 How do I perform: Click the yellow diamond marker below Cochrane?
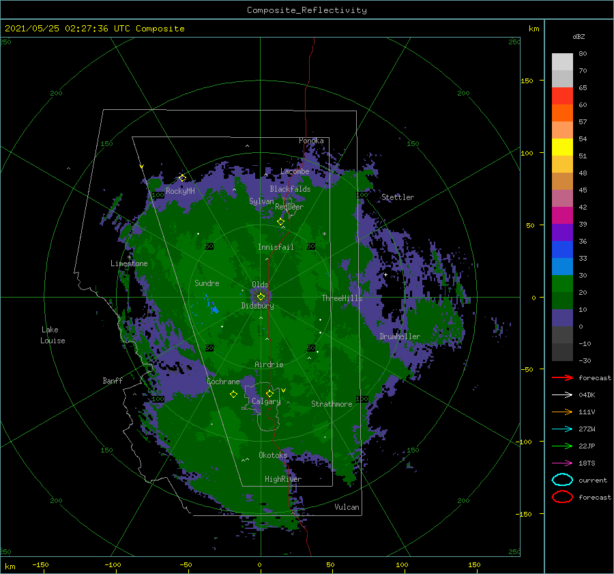[x=233, y=394]
